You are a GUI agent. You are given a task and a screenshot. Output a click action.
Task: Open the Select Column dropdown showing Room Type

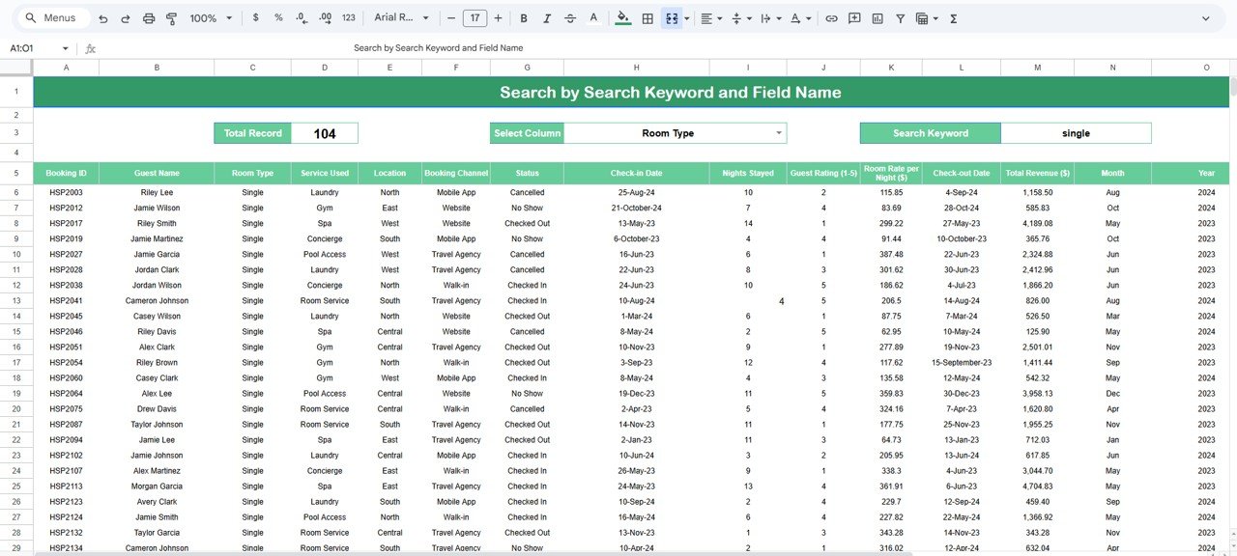coord(676,132)
